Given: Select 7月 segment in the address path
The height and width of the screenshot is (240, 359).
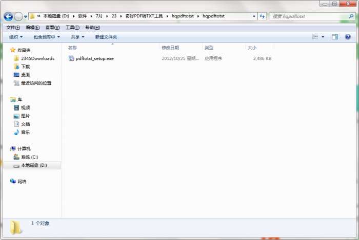Looking at the screenshot, I should click(x=99, y=16).
